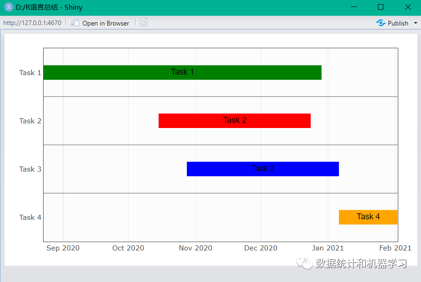Select the green Task 1 bar
The height and width of the screenshot is (282, 421).
click(182, 72)
